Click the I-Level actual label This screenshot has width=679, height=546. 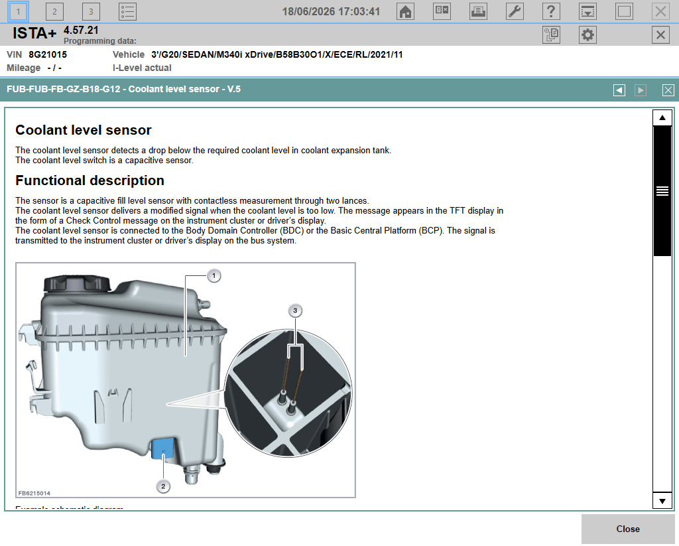coord(142,68)
